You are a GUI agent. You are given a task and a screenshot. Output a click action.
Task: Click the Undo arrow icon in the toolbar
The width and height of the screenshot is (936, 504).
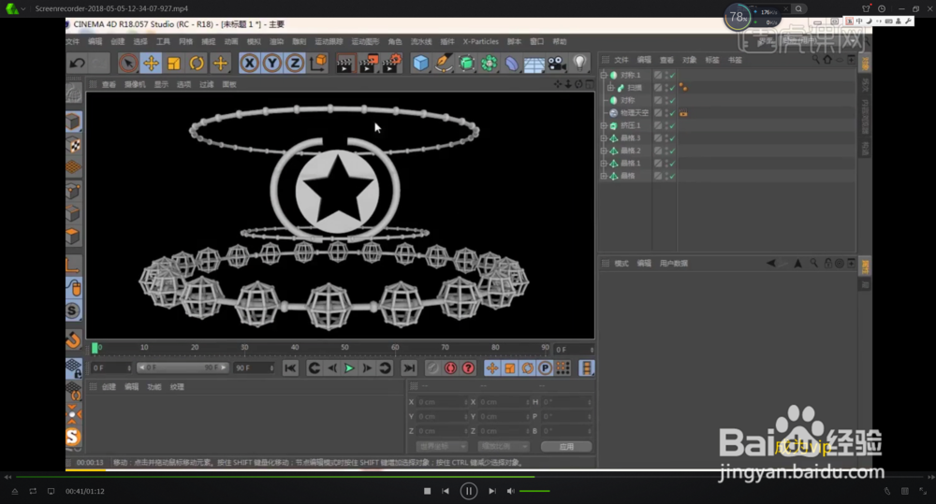pos(77,64)
